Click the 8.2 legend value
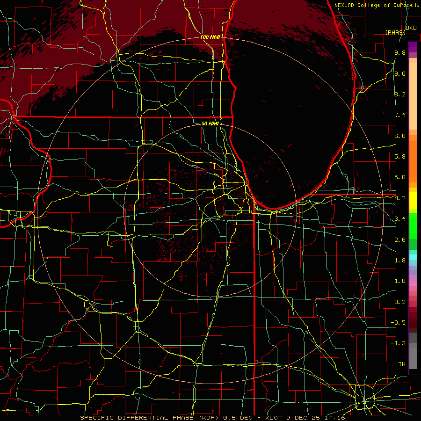This screenshot has width=421, height=421. 400,94
